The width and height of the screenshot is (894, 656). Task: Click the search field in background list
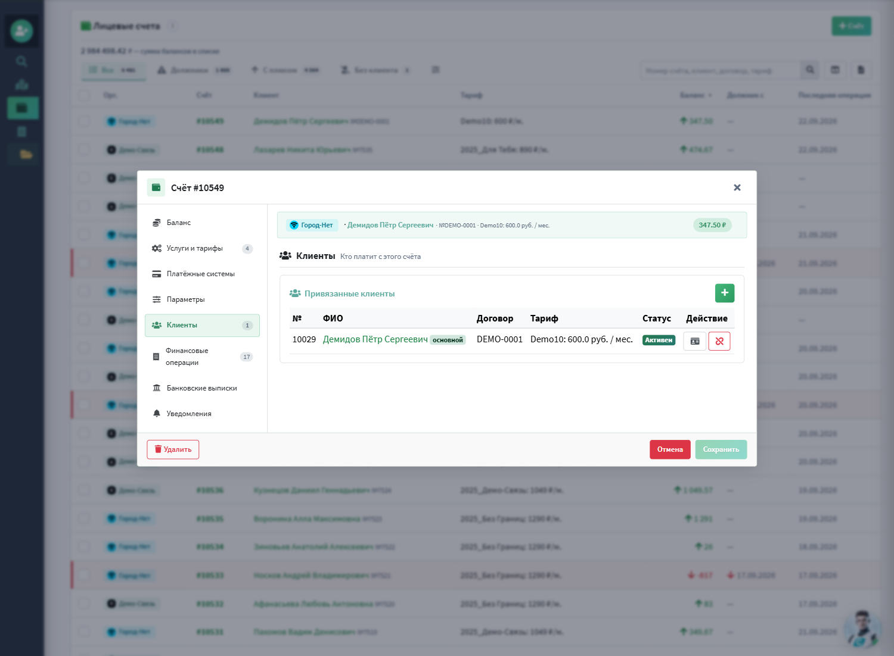(720, 70)
